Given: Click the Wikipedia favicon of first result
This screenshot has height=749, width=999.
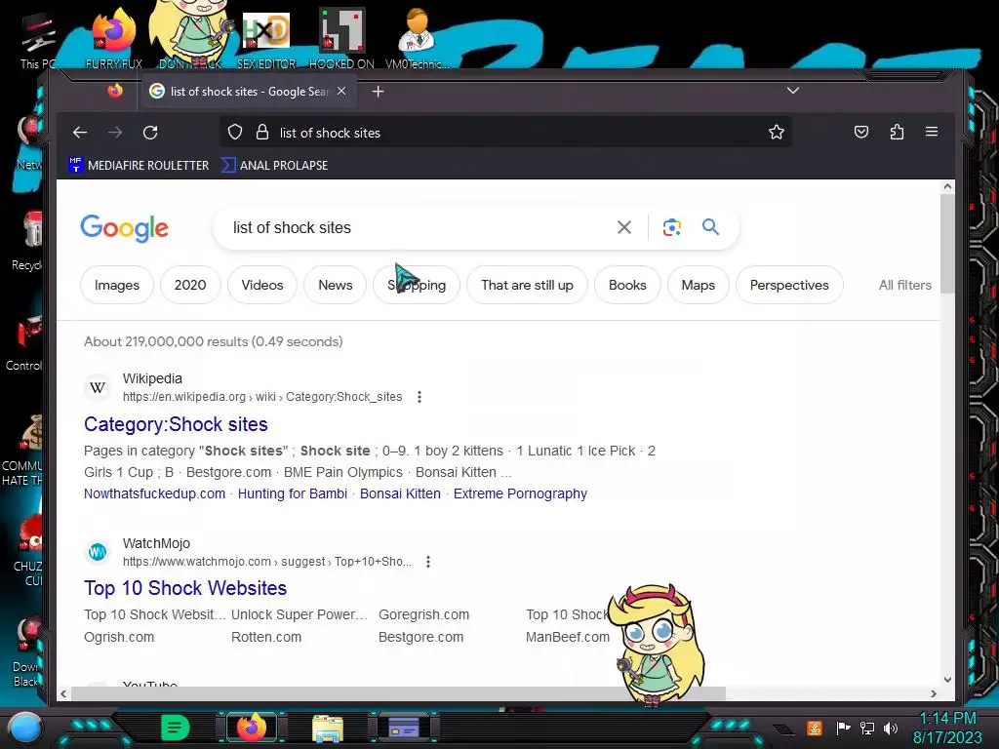Looking at the screenshot, I should click(x=98, y=387).
